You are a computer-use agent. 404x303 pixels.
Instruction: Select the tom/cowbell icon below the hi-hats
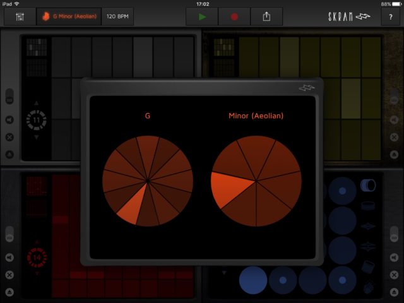[x=368, y=266]
